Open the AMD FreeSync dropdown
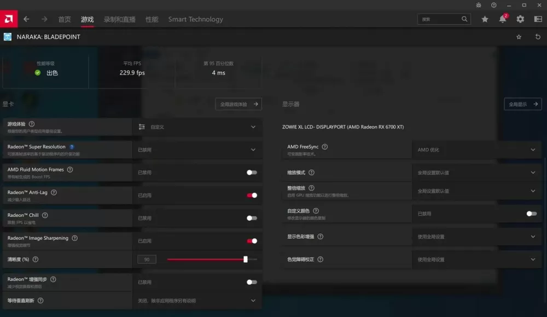The width and height of the screenshot is (547, 317). coord(476,150)
